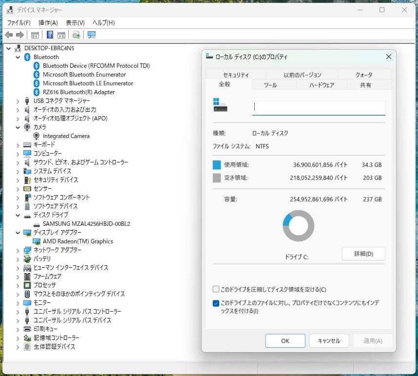
Task: Disable content indexing for files on drive
Action: click(x=215, y=303)
